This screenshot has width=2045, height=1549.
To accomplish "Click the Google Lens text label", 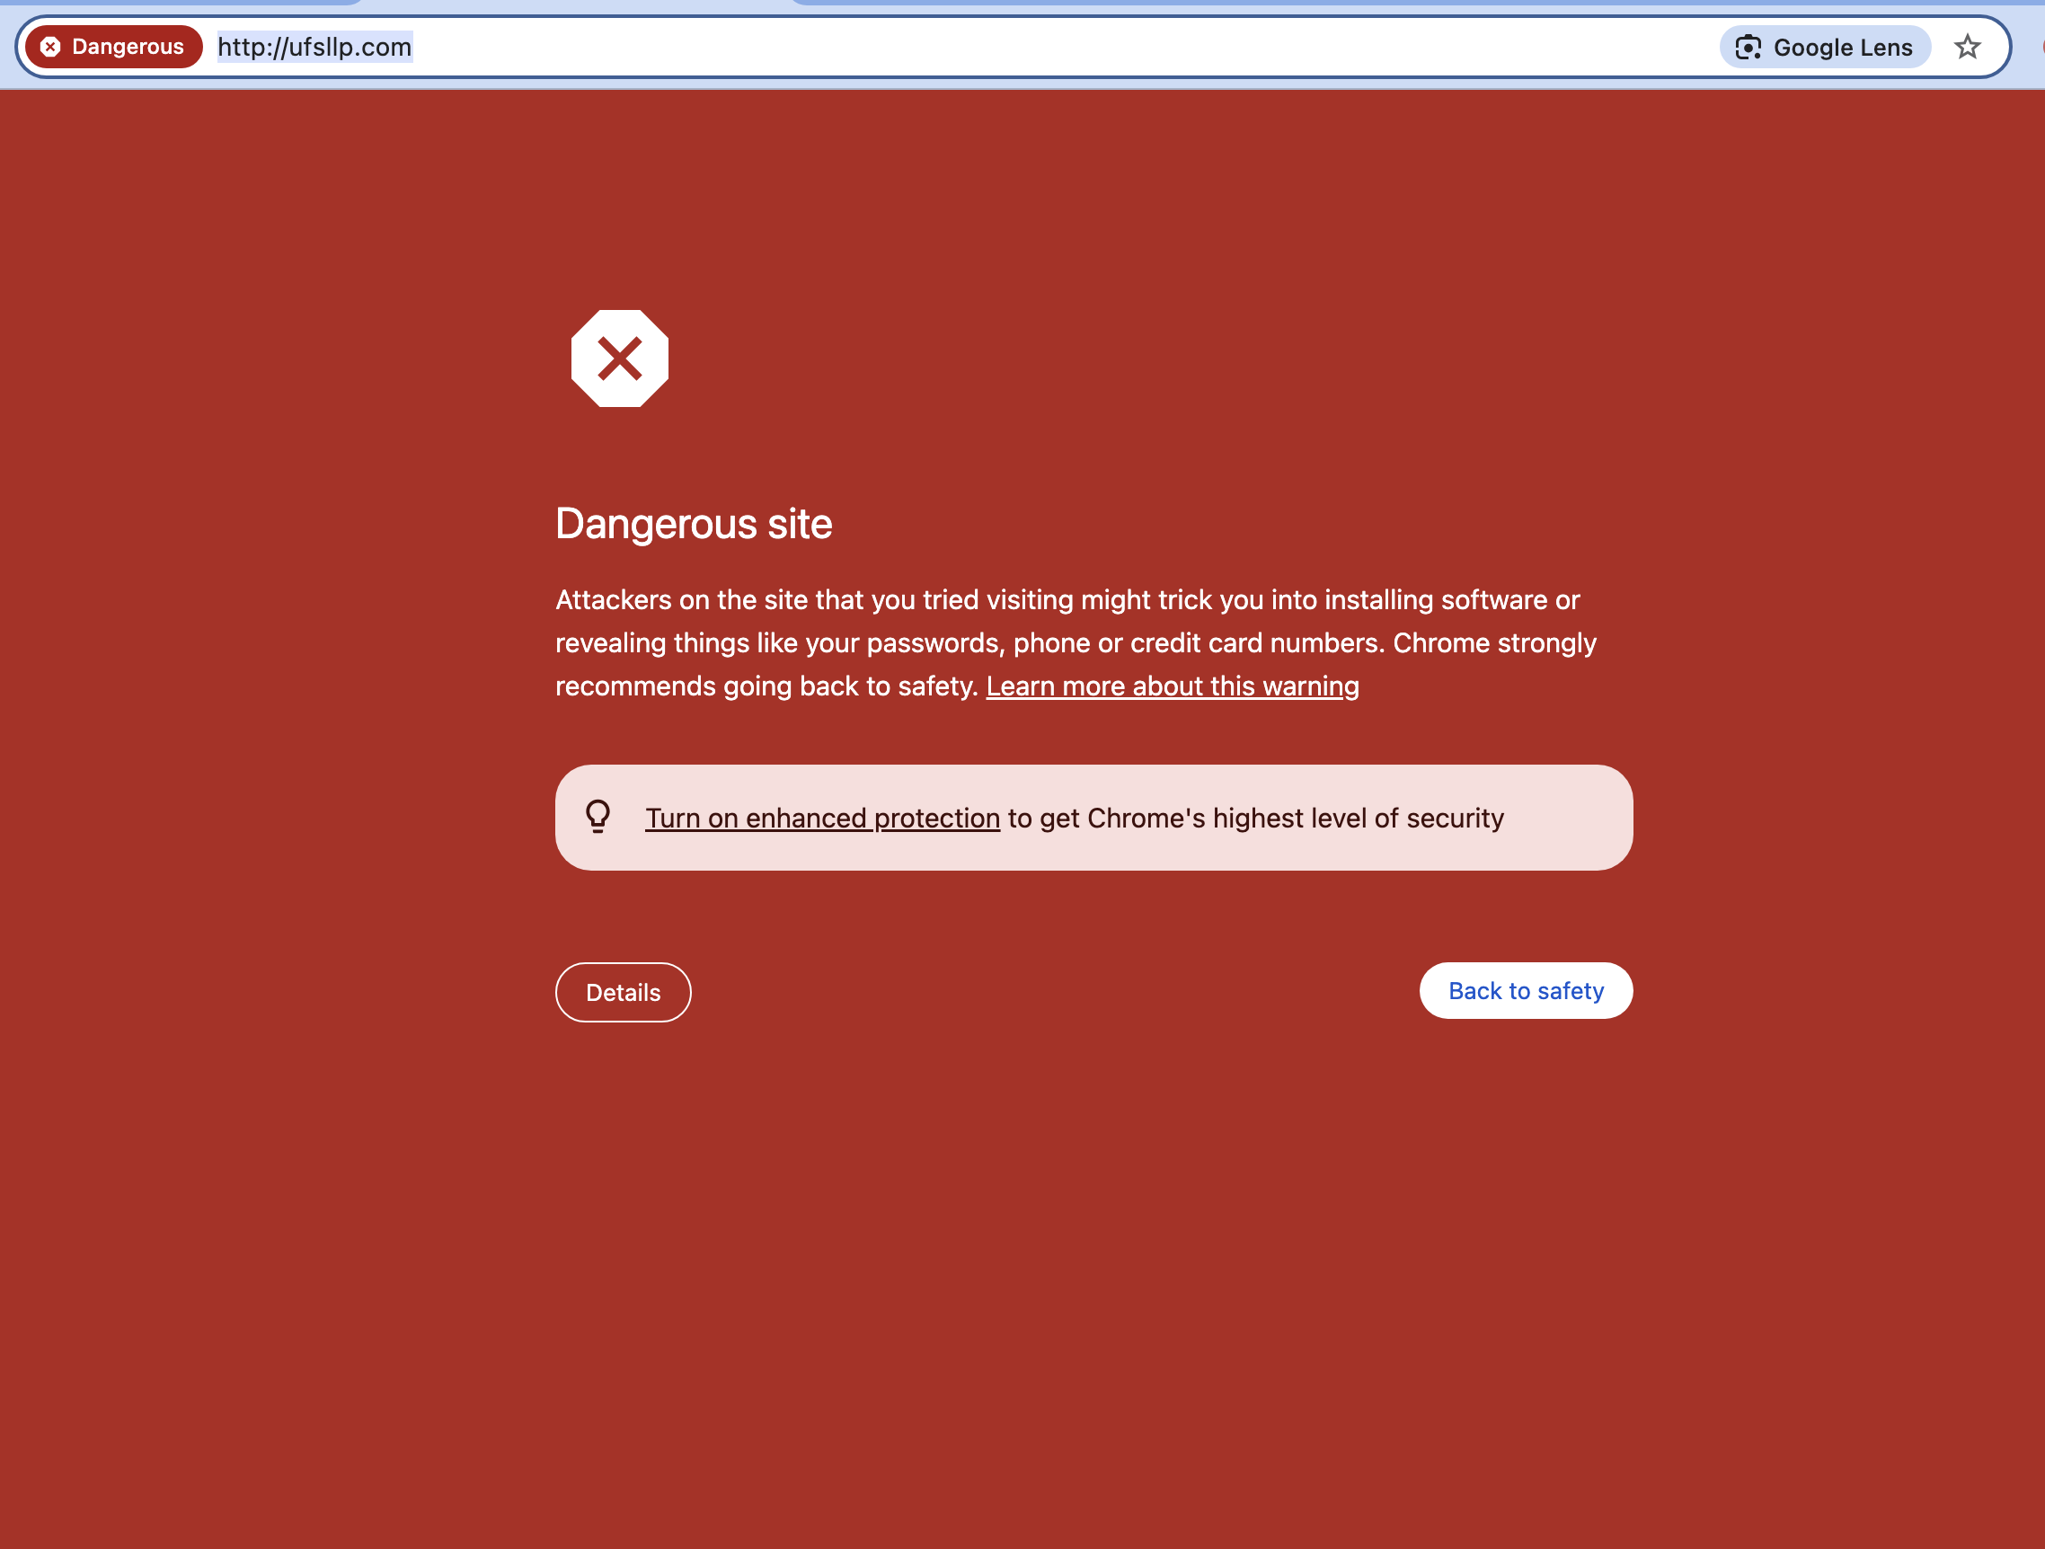I will [x=1843, y=48].
